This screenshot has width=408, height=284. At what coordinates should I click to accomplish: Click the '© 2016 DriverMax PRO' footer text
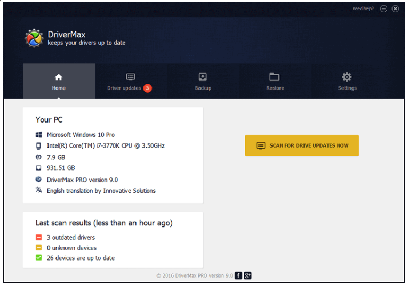(195, 275)
